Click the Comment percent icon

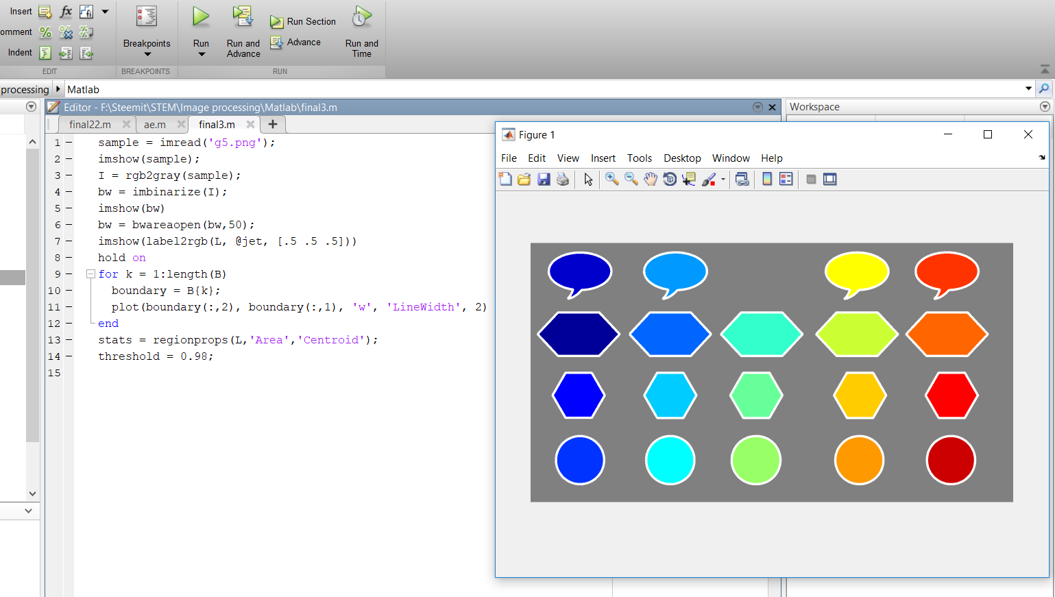click(45, 32)
